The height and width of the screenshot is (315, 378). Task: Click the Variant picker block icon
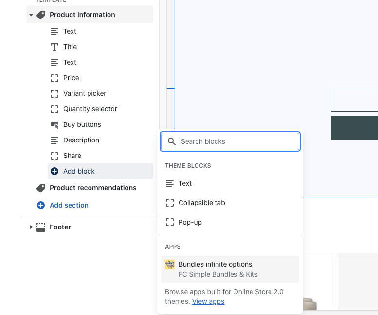pyautogui.click(x=54, y=94)
